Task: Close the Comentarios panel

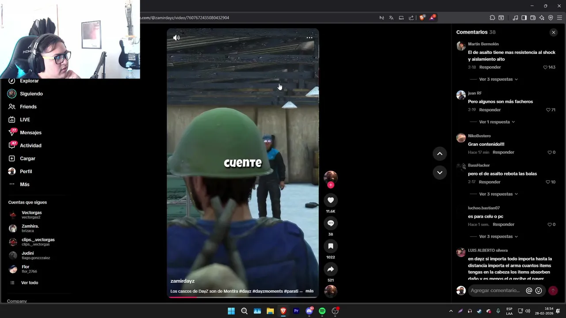Action: click(554, 32)
